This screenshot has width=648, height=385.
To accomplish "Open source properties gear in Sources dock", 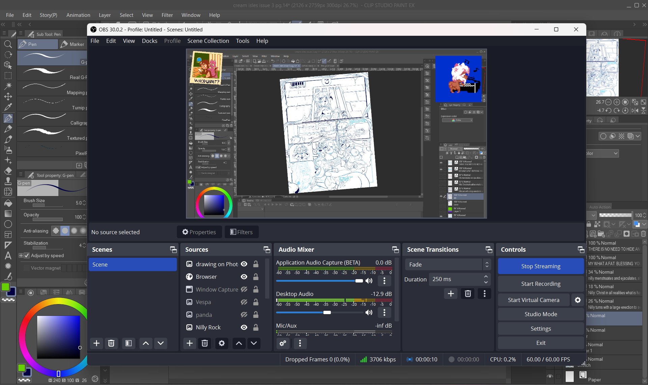I will tap(221, 343).
